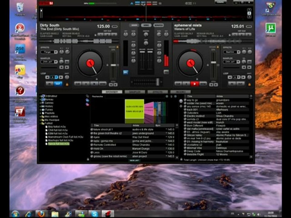This screenshot has height=218, width=291.
Task: Select the MIXER panel button
Action: click(x=134, y=25)
